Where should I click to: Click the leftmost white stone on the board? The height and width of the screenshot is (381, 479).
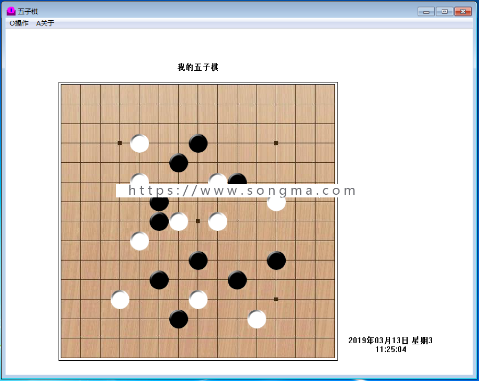click(120, 300)
